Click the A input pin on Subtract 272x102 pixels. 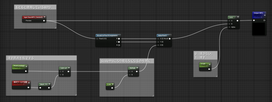click(61, 71)
